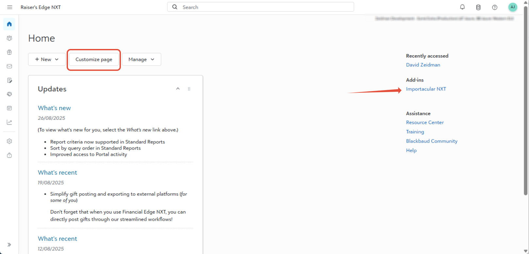Open the handshake sidebar icon
This screenshot has height=254, width=529.
click(x=9, y=94)
